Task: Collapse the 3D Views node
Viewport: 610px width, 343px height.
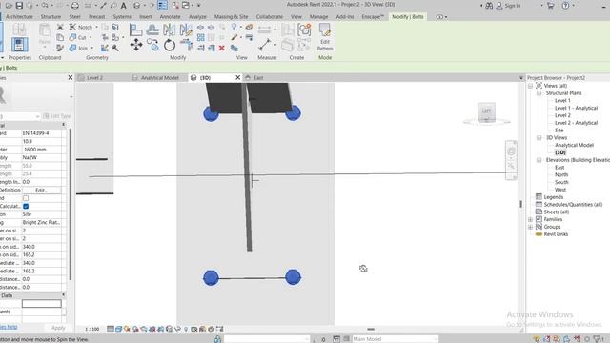Action: point(539,137)
